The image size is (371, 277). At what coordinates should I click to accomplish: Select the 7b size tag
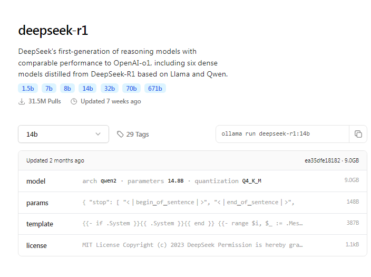(49, 89)
